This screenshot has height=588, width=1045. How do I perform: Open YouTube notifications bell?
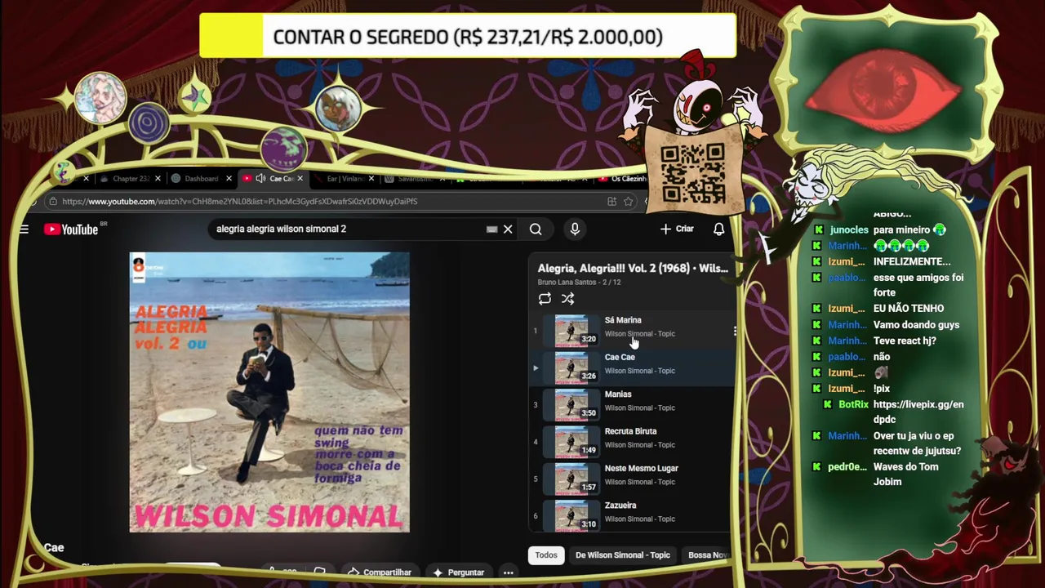718,229
